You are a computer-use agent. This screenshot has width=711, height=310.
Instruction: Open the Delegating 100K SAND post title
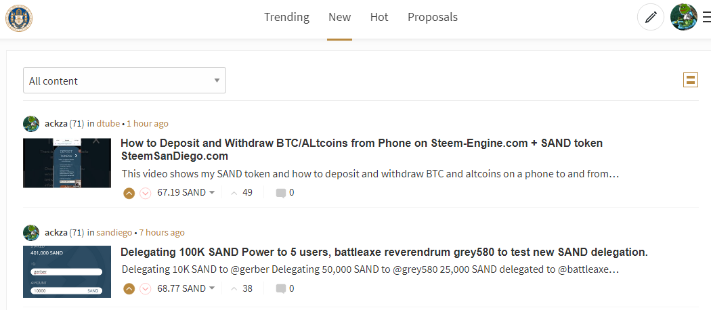tap(384, 252)
